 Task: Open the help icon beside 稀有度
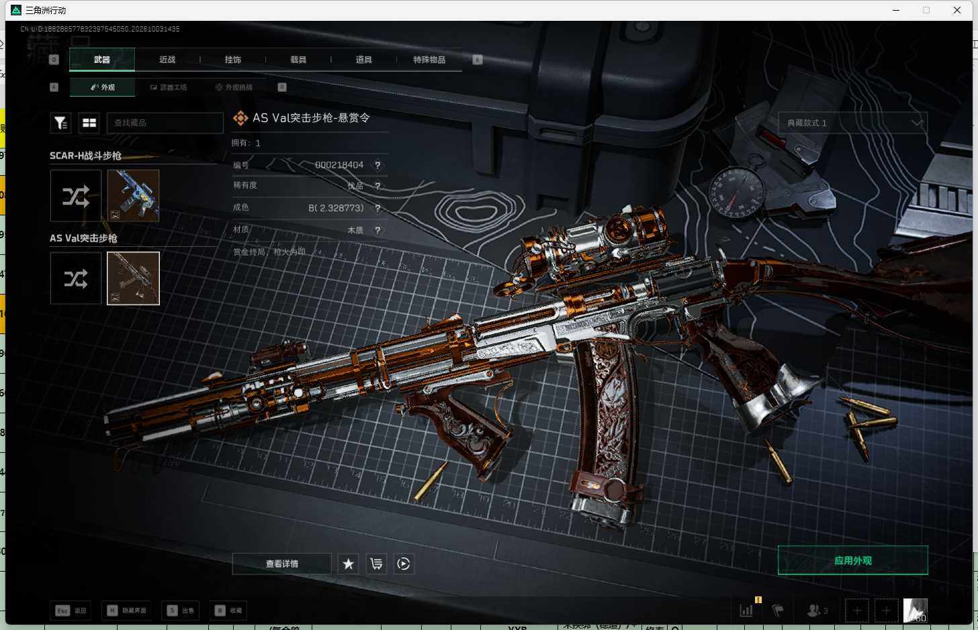[x=377, y=186]
